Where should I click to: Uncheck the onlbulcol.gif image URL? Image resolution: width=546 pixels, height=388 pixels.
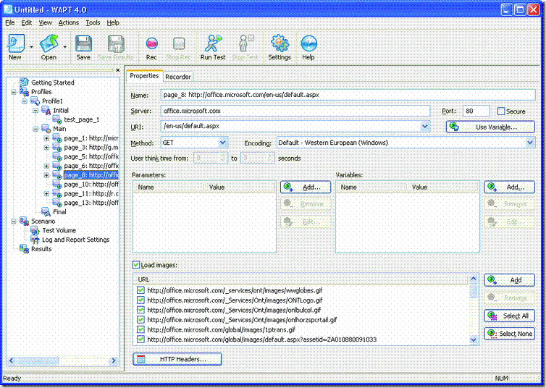point(140,310)
